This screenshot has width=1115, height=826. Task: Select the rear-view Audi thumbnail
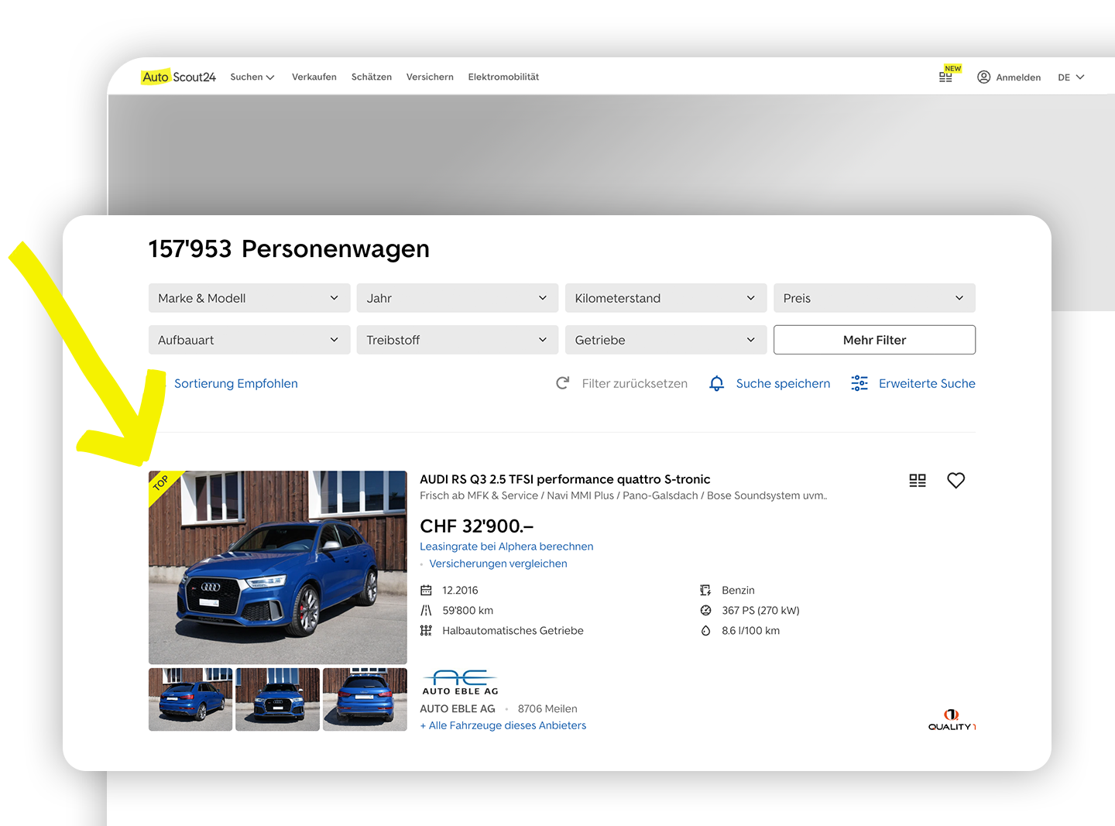pos(365,700)
